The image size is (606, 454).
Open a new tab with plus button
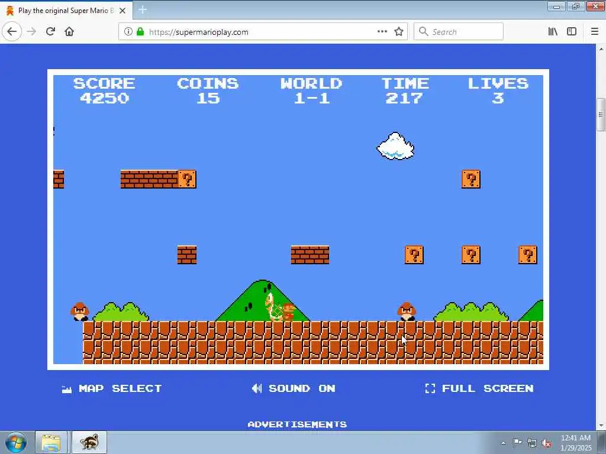[142, 10]
